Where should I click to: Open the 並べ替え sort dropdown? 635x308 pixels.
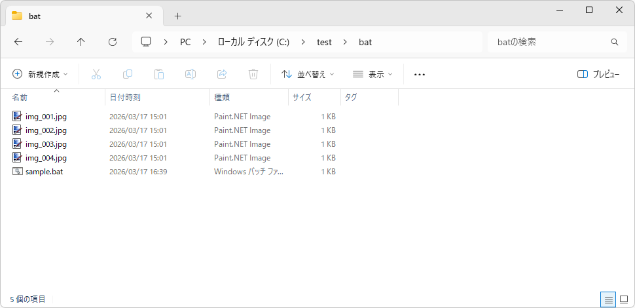pyautogui.click(x=308, y=74)
